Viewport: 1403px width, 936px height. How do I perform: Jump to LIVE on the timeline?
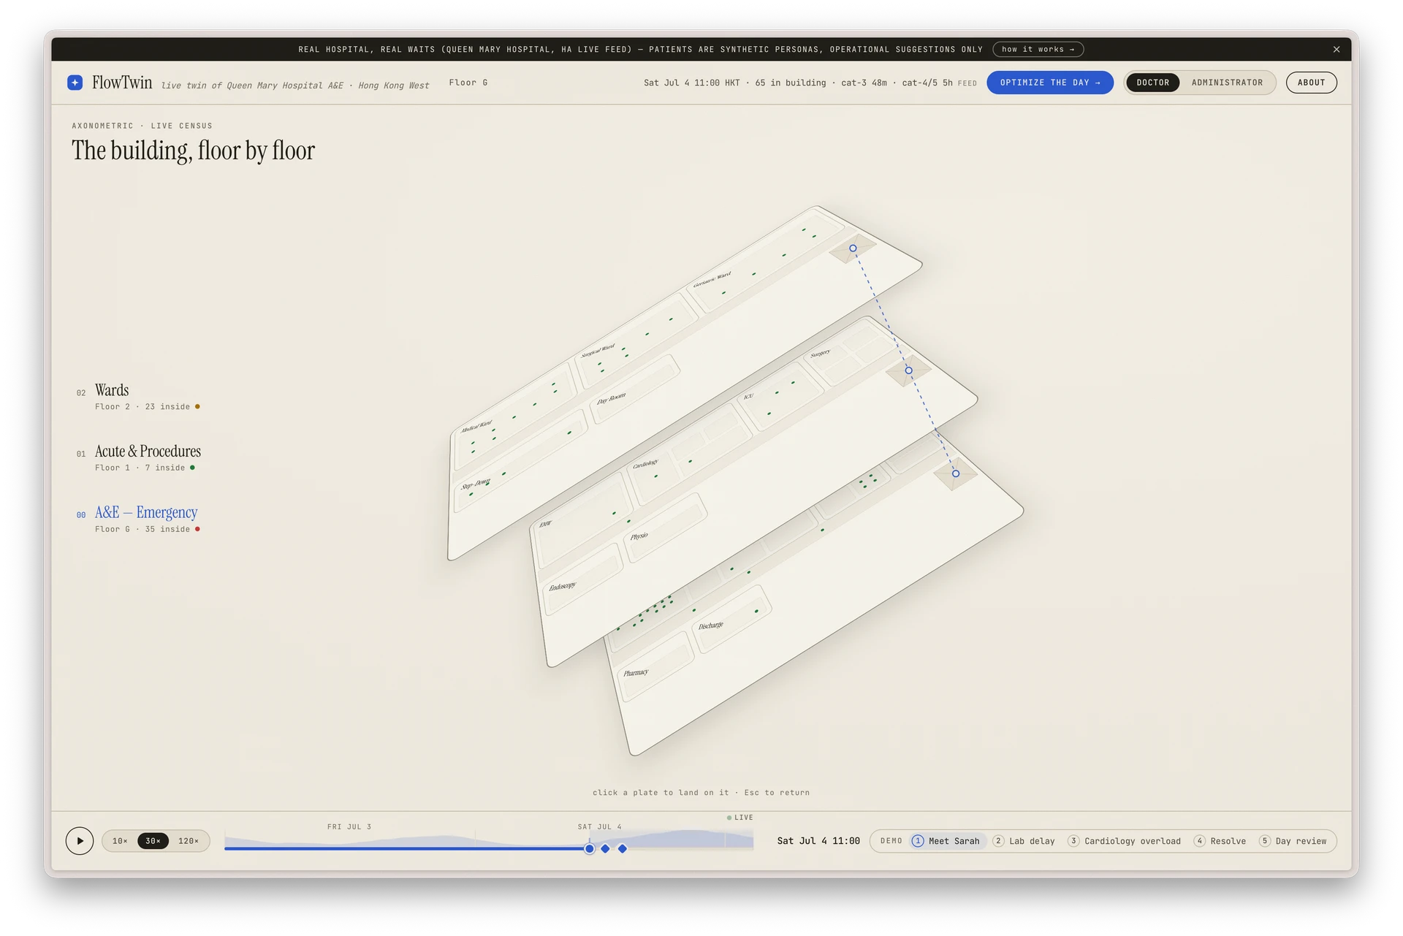coord(740,818)
